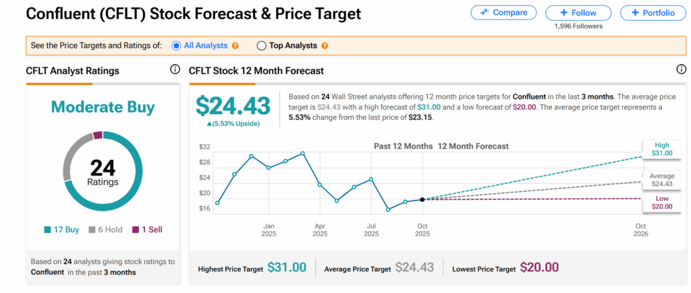691x293 pixels.
Task: Click the Buy legend teal square
Action: click(x=47, y=230)
